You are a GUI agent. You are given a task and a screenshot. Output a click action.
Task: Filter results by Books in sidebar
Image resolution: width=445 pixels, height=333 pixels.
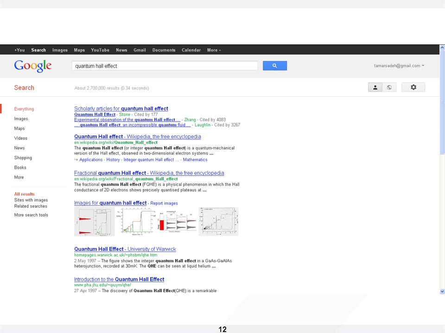point(20,167)
